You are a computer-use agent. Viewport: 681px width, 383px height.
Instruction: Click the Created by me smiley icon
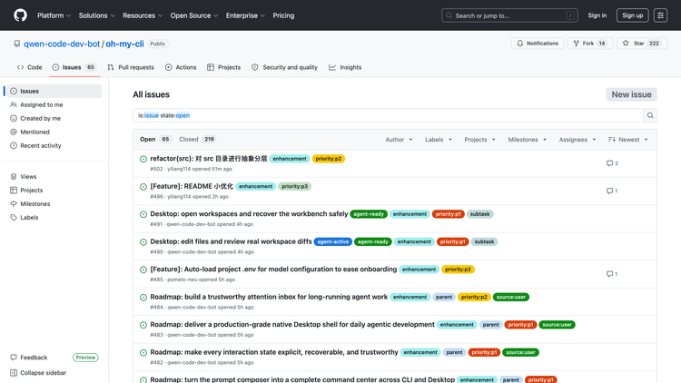[14, 118]
